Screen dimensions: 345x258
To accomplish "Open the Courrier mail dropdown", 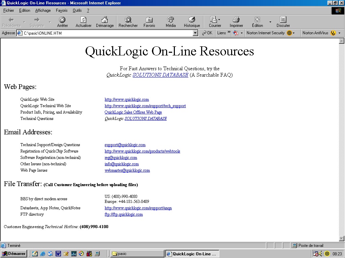I will (215, 20).
